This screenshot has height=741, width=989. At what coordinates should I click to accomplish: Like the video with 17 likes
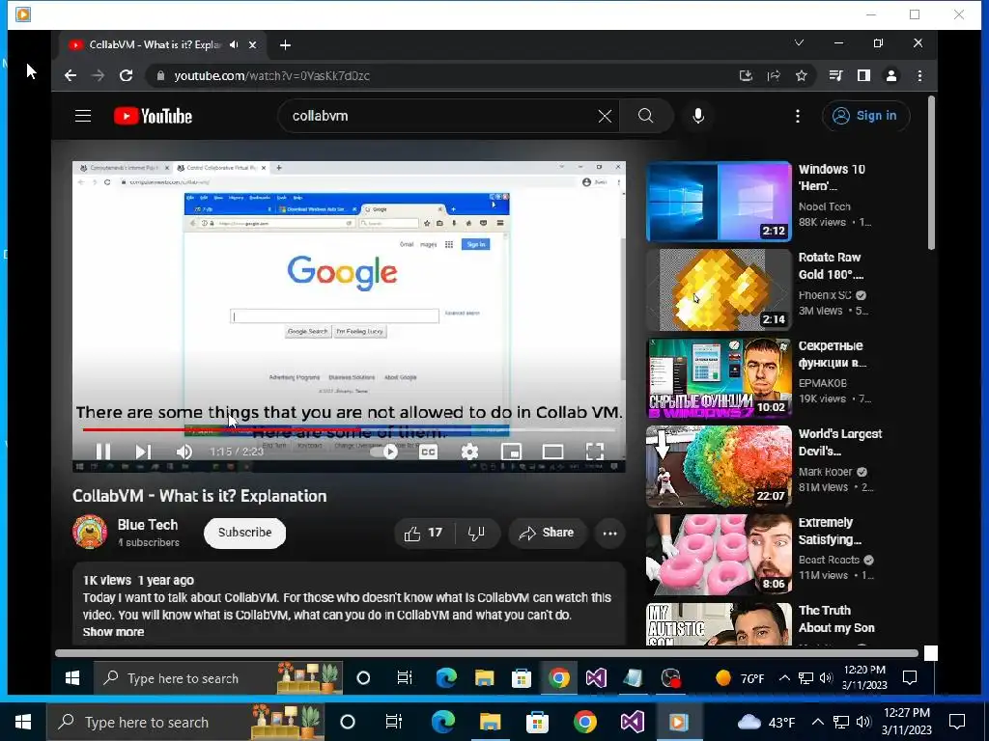click(425, 533)
